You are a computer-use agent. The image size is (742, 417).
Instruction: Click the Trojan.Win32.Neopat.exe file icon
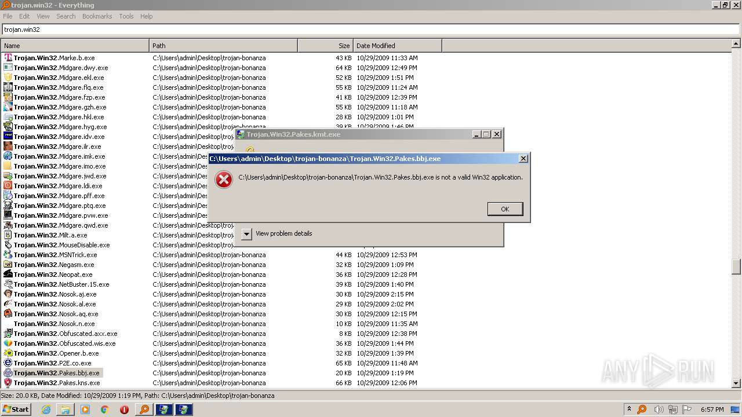pyautogui.click(x=8, y=275)
